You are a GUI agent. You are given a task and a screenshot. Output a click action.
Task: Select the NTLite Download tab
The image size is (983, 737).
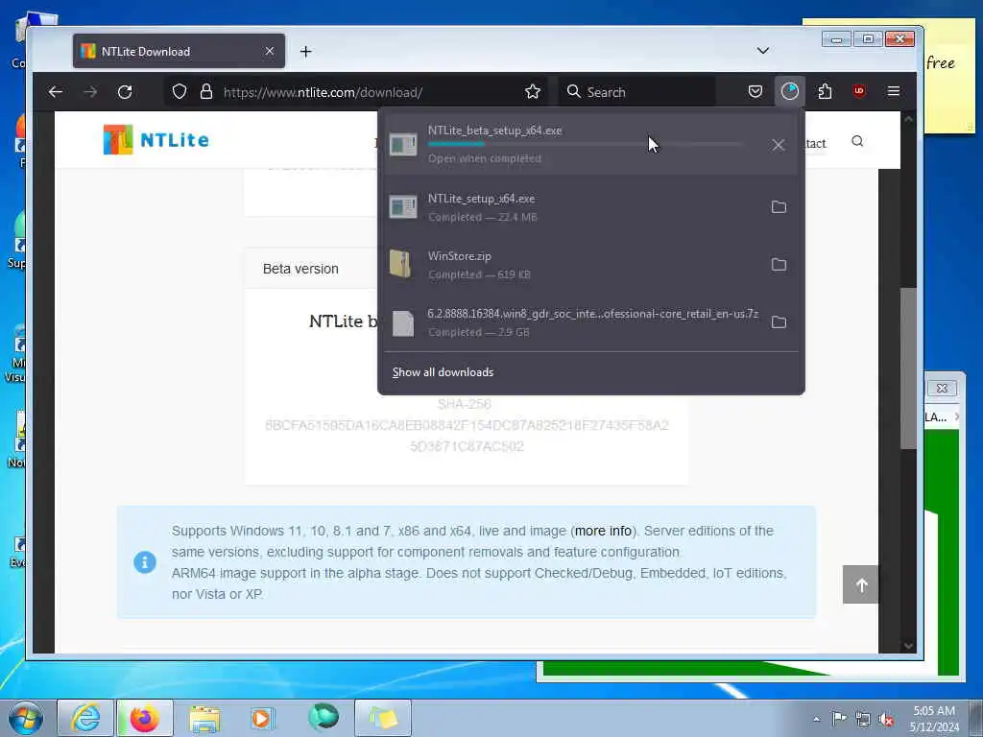(179, 51)
